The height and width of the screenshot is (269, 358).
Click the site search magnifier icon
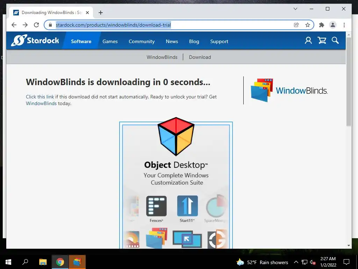[x=335, y=41]
